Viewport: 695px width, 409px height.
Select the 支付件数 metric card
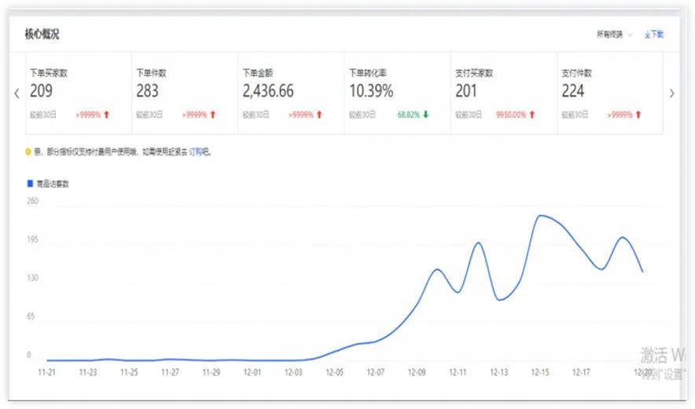click(609, 93)
